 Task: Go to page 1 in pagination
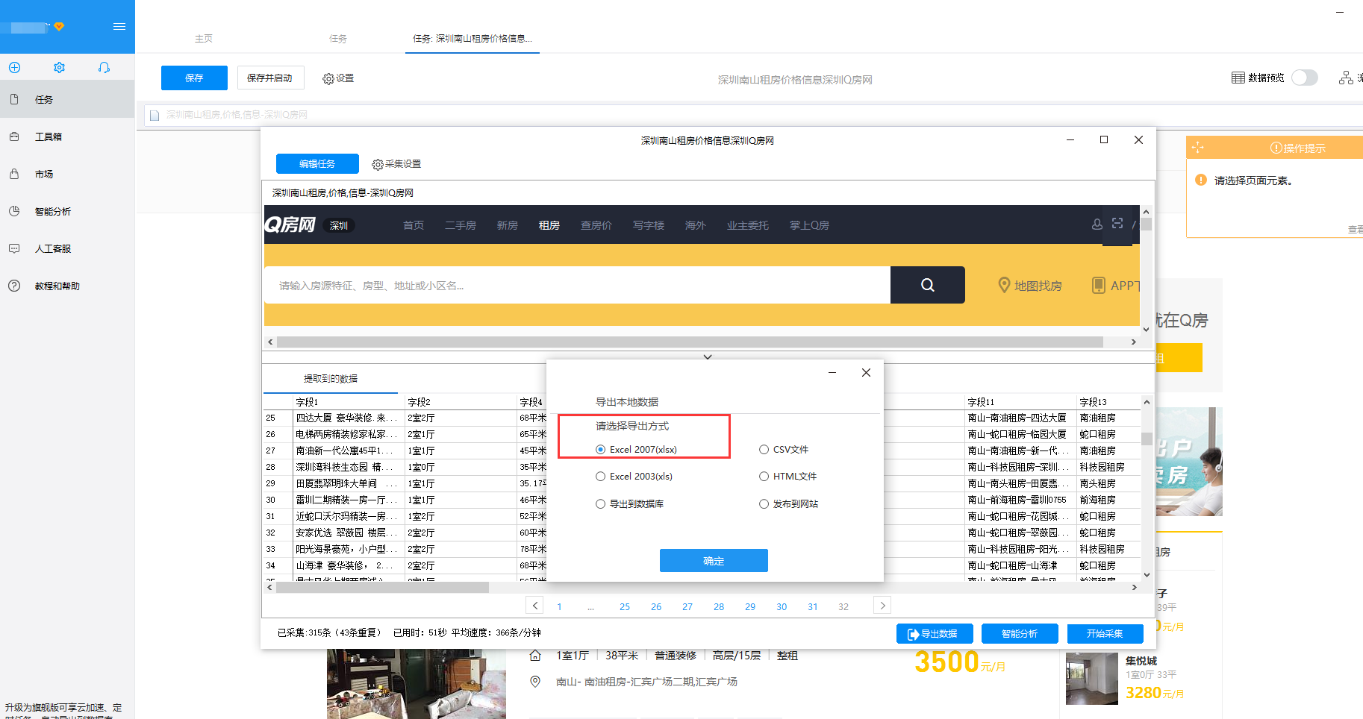tap(559, 607)
